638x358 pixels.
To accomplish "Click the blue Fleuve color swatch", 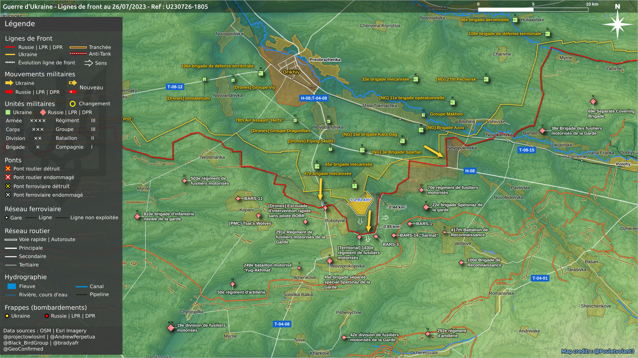I will pos(12,286).
